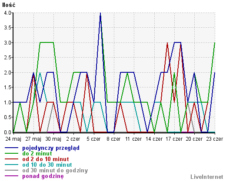Click the dark blue legend line swatch
The height and width of the screenshot is (181, 226).
click(12, 148)
